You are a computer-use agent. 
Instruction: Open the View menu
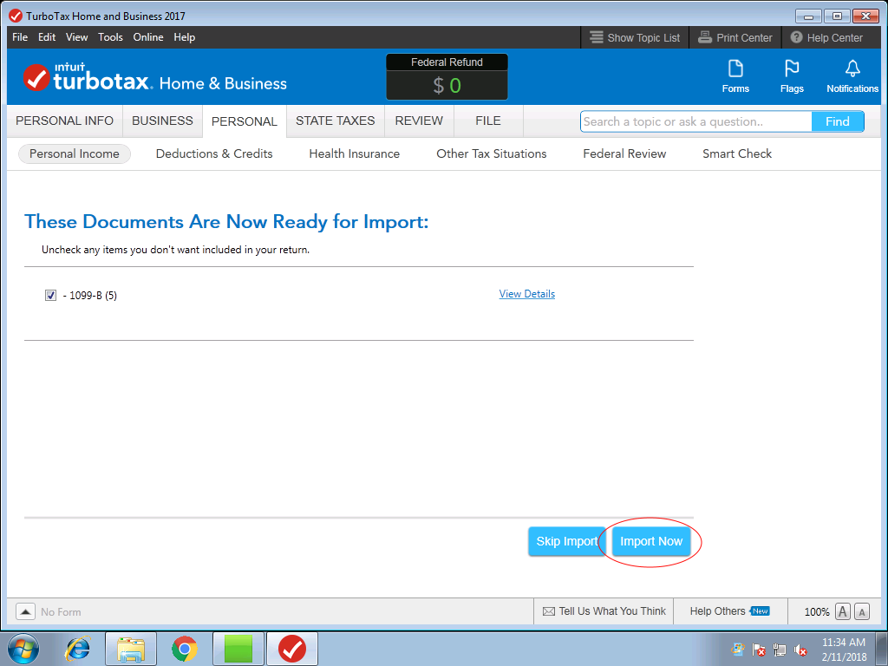tap(76, 37)
